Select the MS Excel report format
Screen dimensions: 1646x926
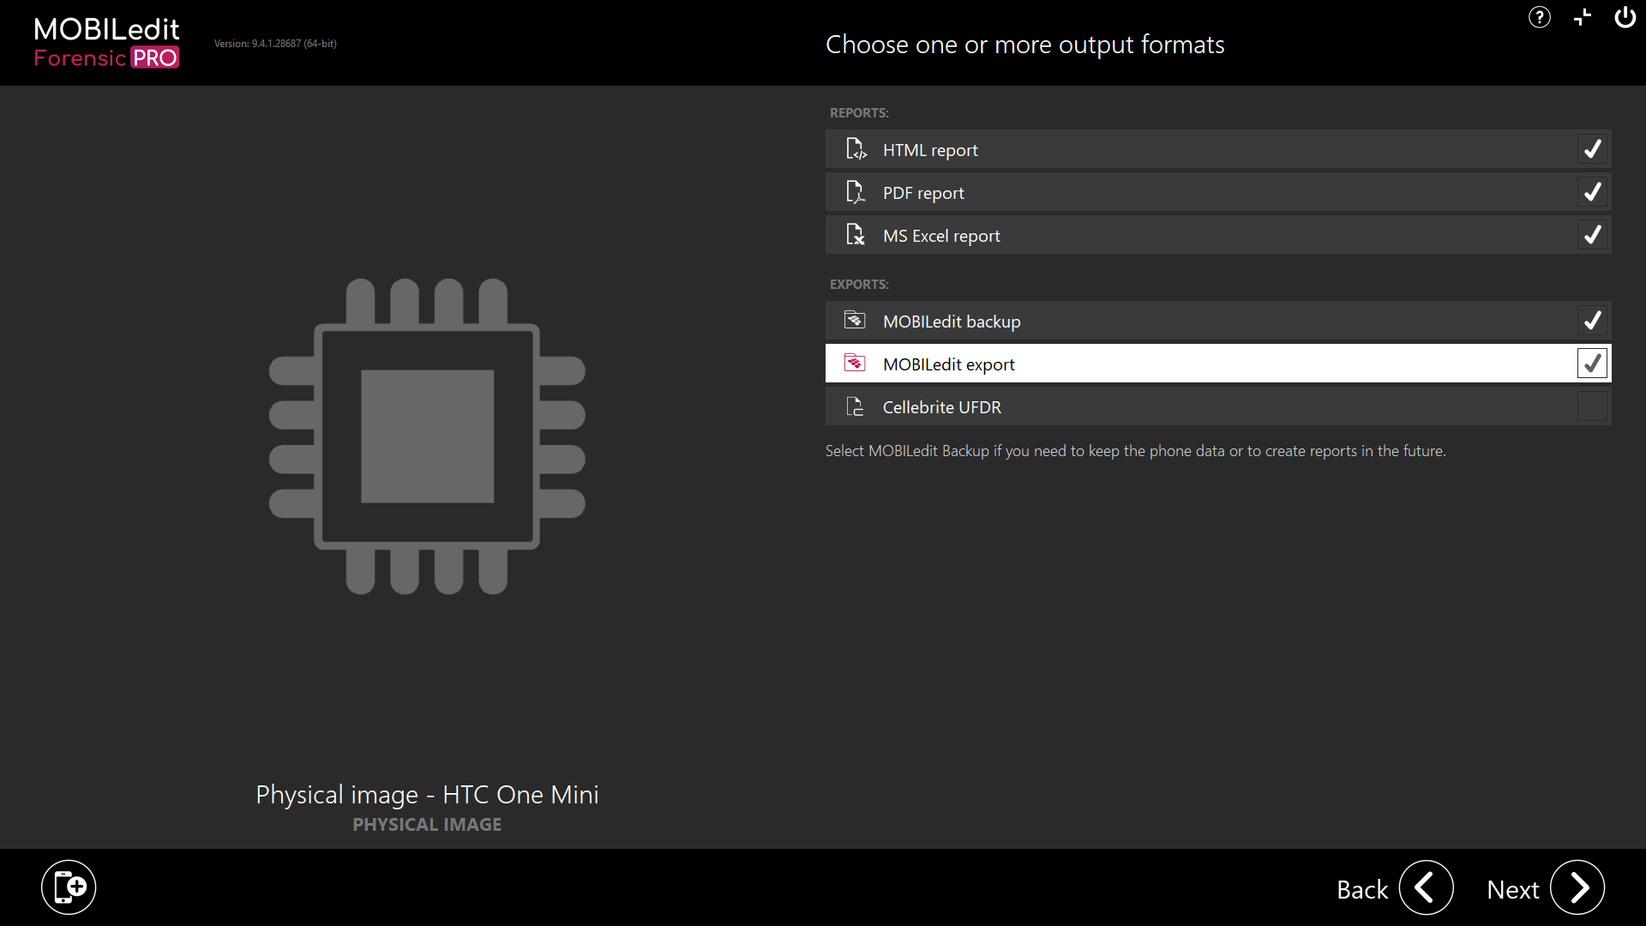tap(1220, 235)
